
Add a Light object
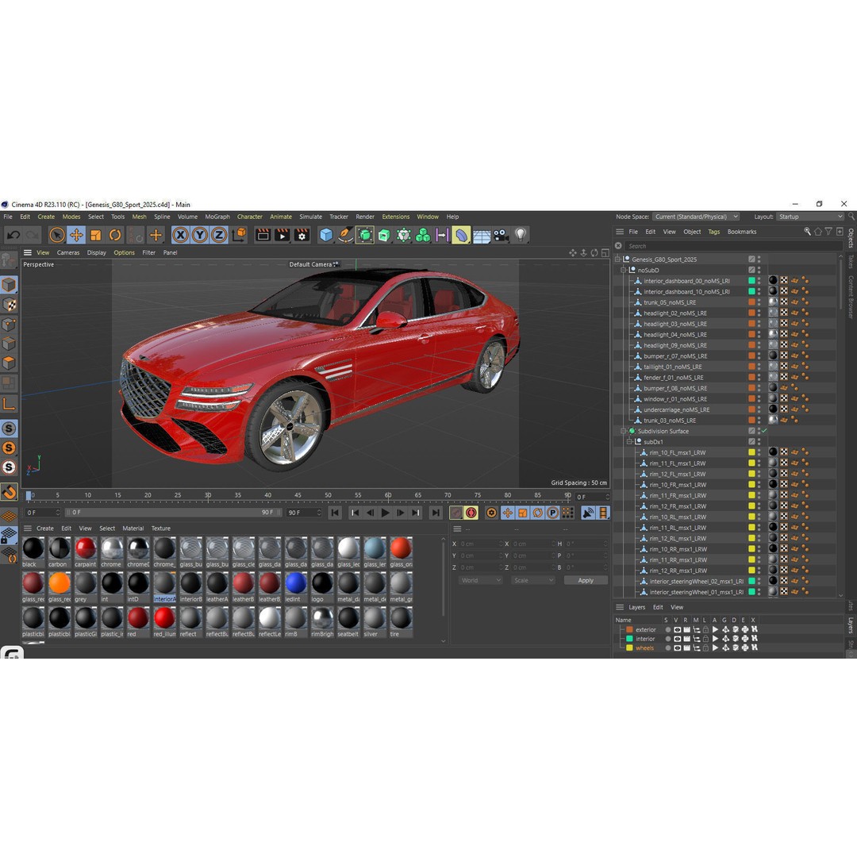click(521, 235)
